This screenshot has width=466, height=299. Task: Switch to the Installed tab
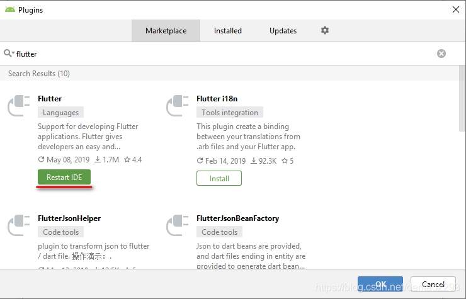(x=228, y=31)
